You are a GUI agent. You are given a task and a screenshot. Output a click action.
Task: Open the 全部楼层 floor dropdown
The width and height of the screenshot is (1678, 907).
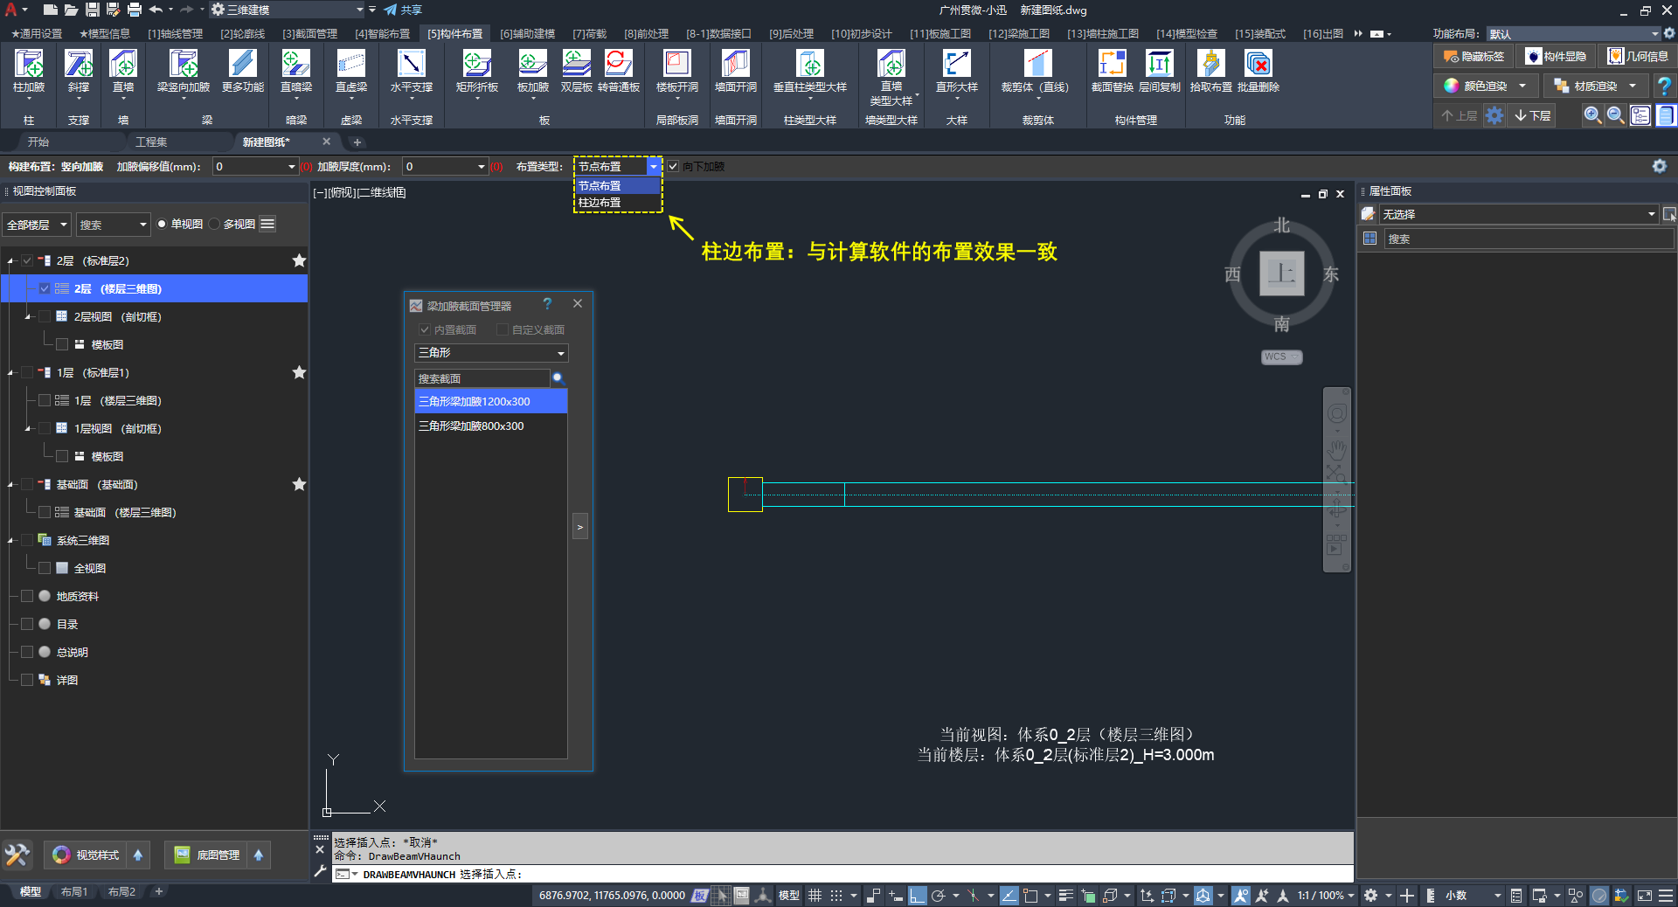[37, 225]
